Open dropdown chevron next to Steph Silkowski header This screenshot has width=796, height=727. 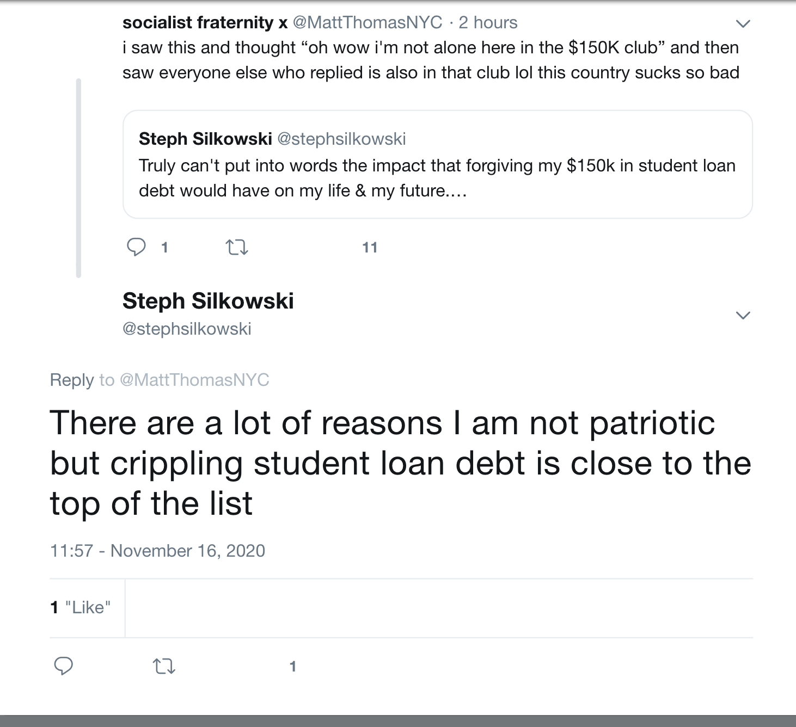pyautogui.click(x=743, y=315)
